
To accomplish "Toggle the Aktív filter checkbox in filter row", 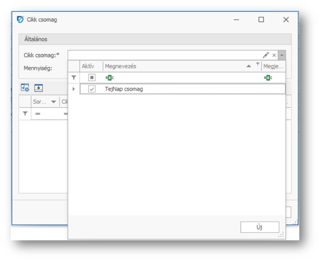I will 91,77.
